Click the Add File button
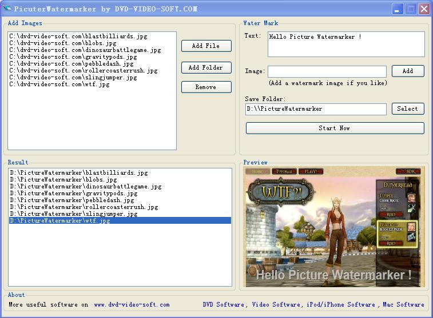Screen dimensions: 433x318 (206, 46)
